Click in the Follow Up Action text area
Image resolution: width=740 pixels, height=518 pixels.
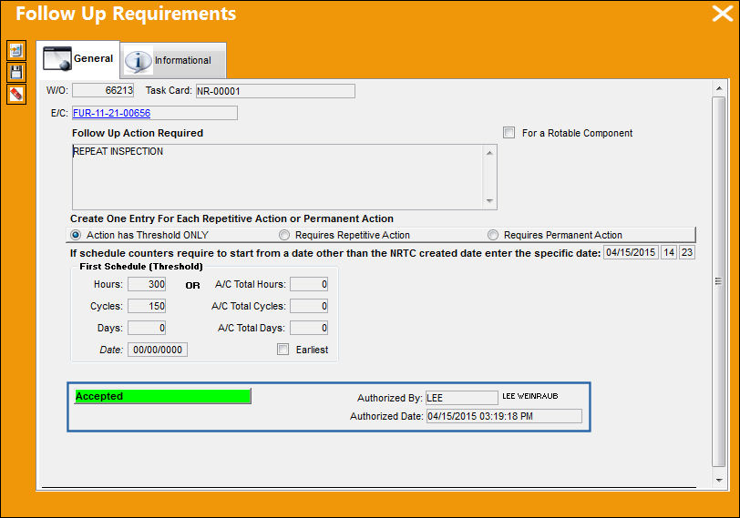click(x=277, y=177)
